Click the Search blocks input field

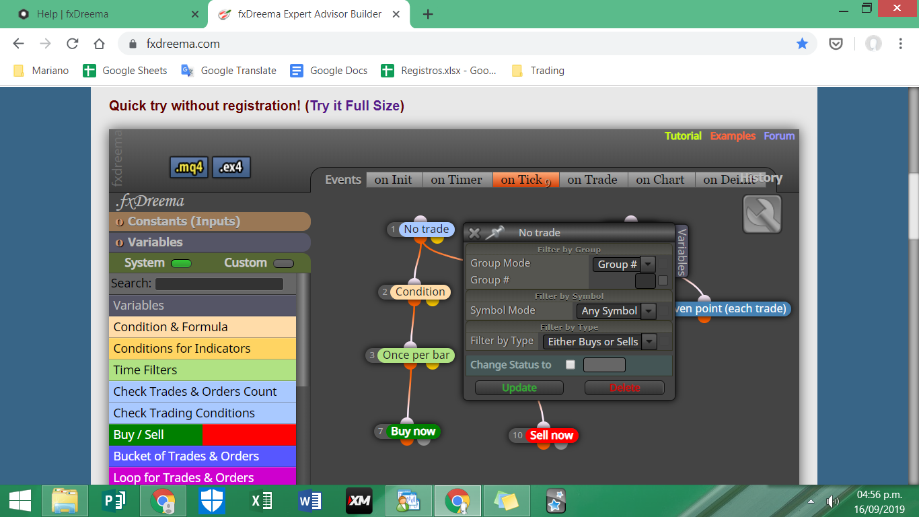coord(219,284)
